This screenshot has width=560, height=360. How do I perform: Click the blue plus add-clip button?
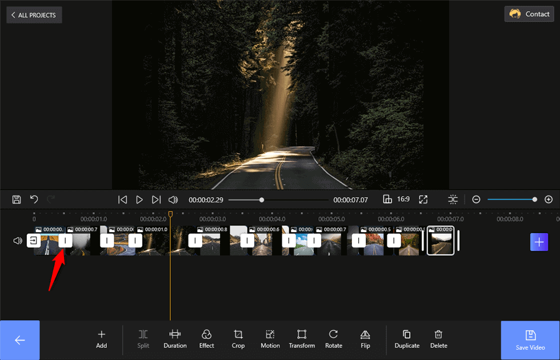(539, 242)
